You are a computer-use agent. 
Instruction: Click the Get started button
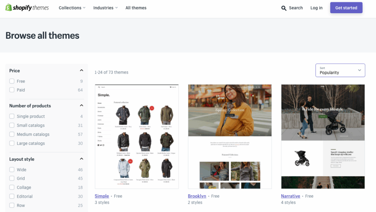click(346, 8)
